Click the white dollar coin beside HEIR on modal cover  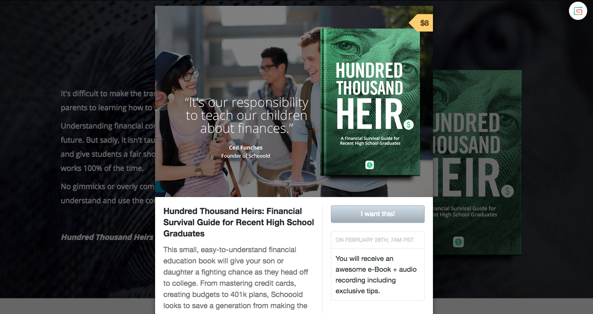point(408,124)
